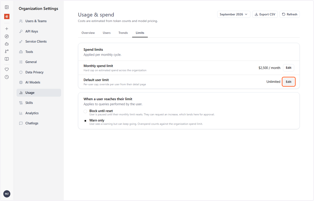This screenshot has height=201, width=314.
Task: Click the Unlimited value text
Action: (273, 82)
